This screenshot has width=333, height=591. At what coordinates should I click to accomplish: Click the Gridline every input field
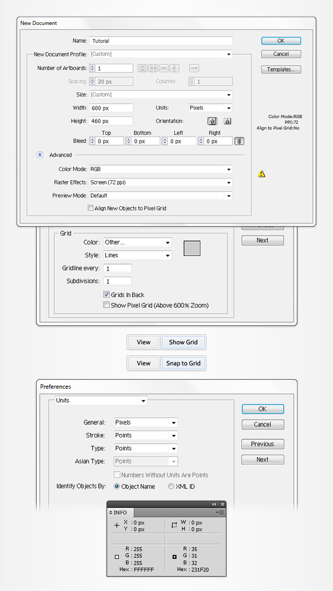[x=118, y=268]
